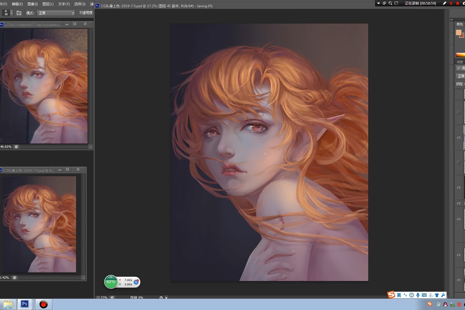Show the hidden layer via topmost empty visibility box
The height and width of the screenshot is (310, 465).
459,113
